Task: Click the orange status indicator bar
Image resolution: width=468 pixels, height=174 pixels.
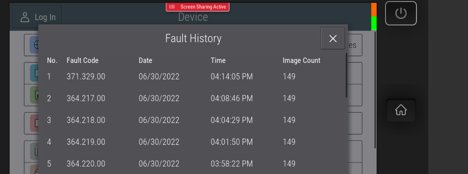Action: click(374, 9)
